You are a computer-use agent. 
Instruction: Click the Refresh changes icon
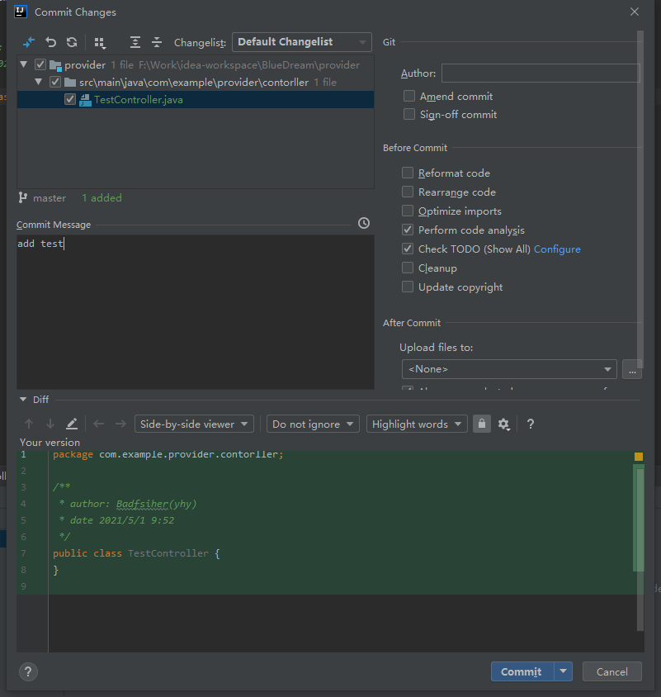[x=72, y=42]
